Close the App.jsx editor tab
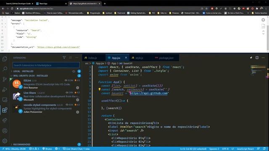269x151 pixels. pos(126,58)
